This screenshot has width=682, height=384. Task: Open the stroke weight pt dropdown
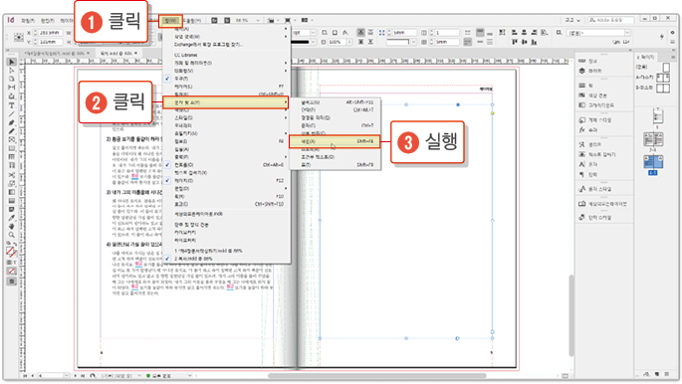[314, 33]
